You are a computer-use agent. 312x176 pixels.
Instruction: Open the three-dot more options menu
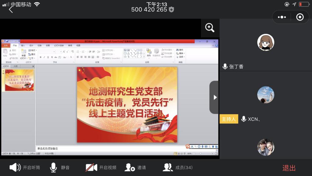pyautogui.click(x=282, y=17)
